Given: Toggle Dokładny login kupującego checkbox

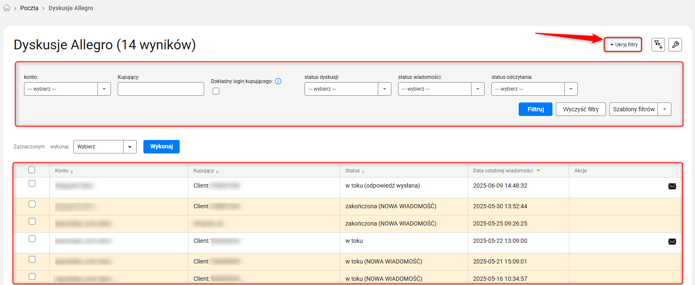Looking at the screenshot, I should [x=216, y=91].
